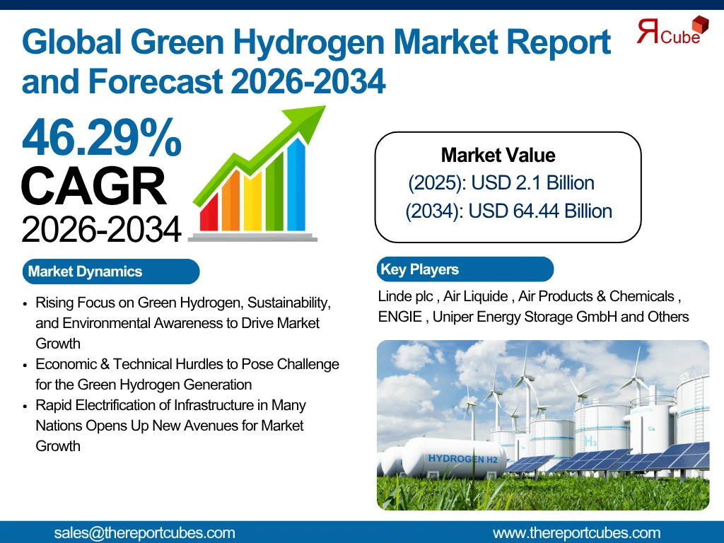The width and height of the screenshot is (724, 543).
Task: Click the 2025 USD 2.1 Billion value
Action: [501, 183]
